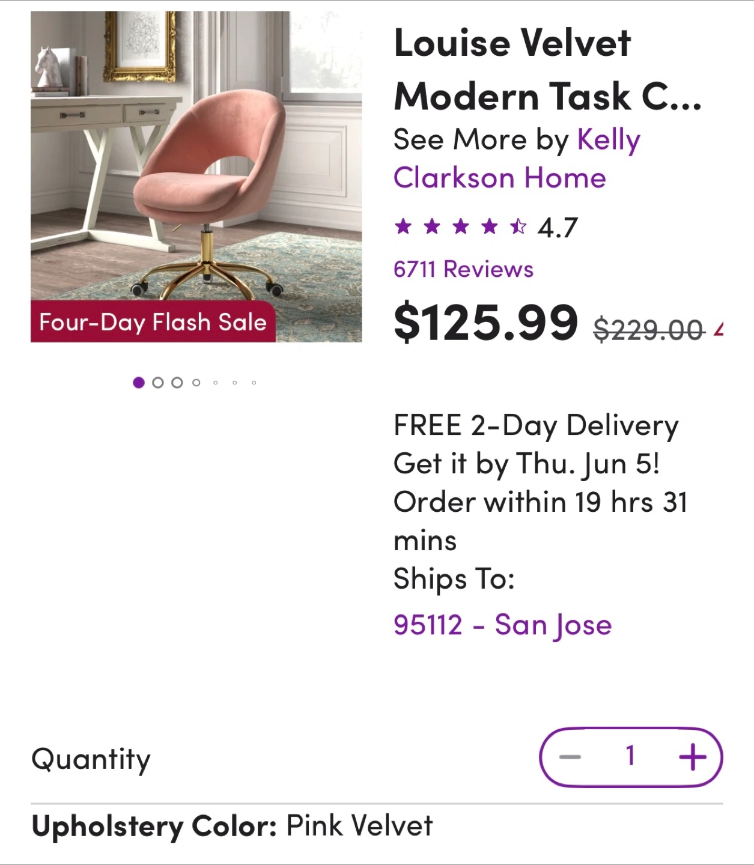Jump to the third image carousel dot
This screenshot has width=754, height=865.
point(177,383)
